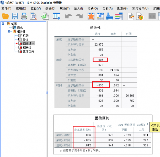Click the Undo arrow icon
Image resolution: width=160 pixels, height=157 pixels.
coord(69,16)
